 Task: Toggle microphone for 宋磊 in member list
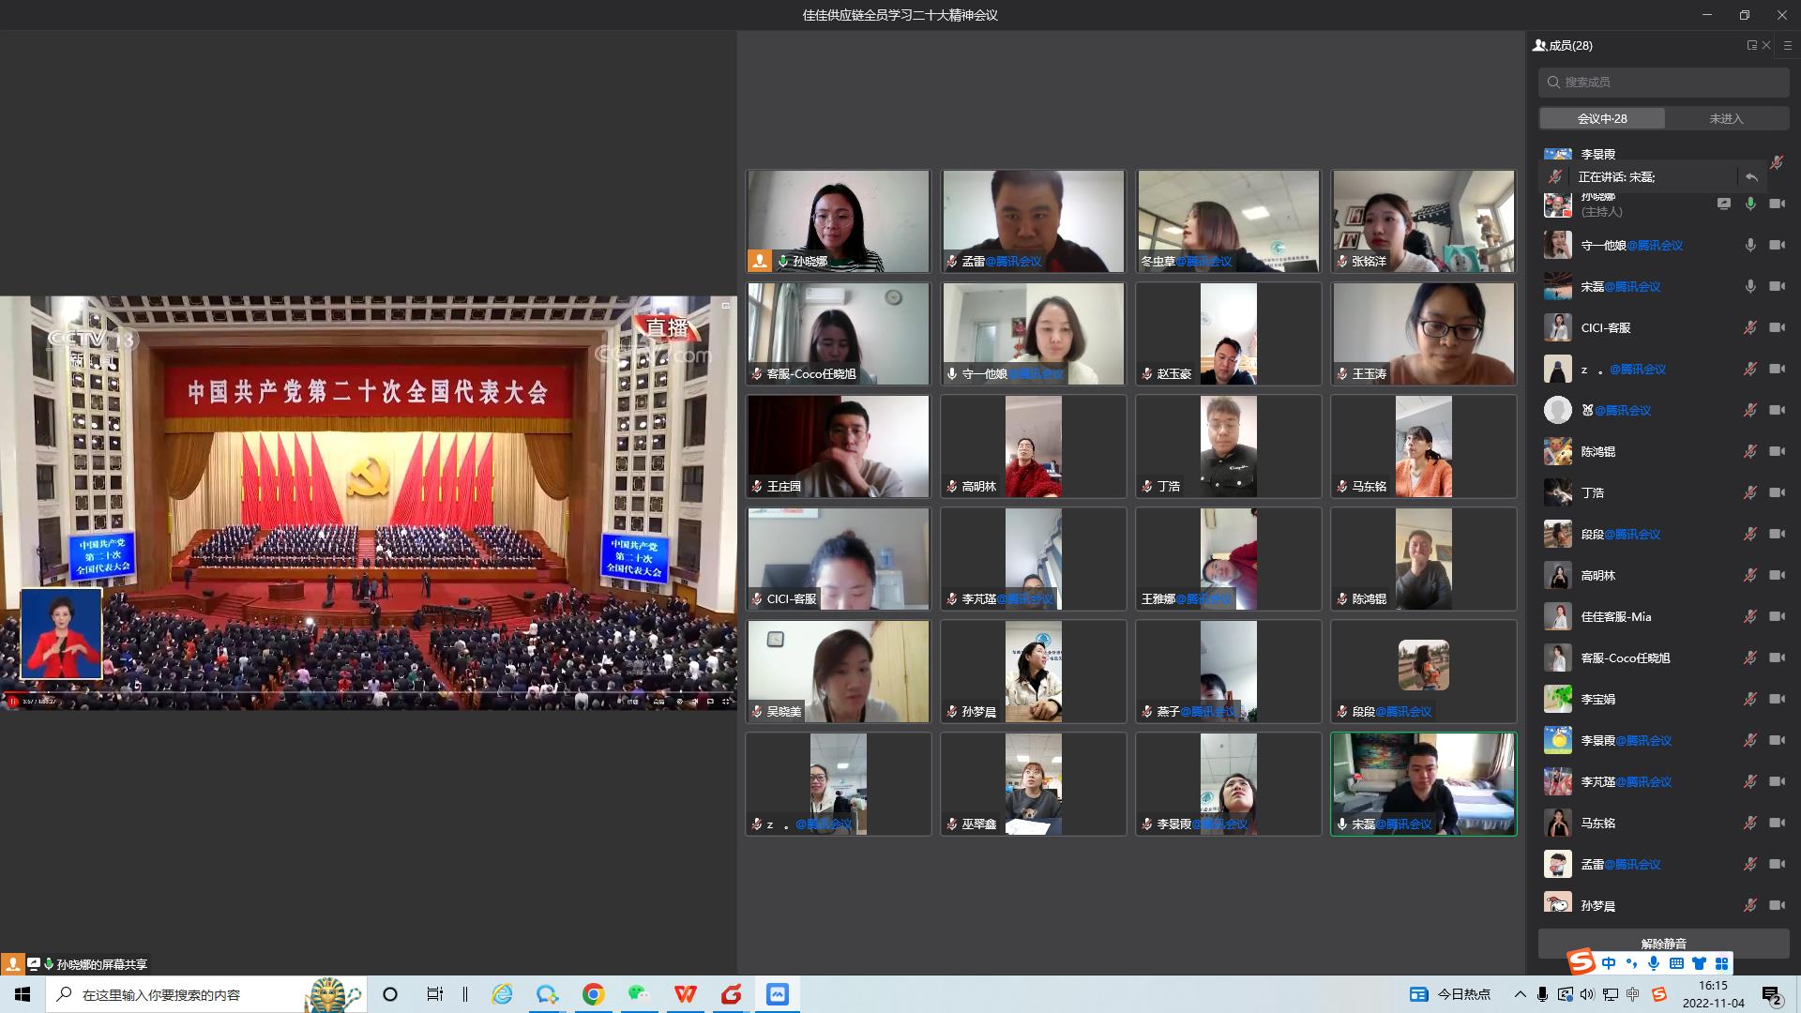click(1750, 286)
